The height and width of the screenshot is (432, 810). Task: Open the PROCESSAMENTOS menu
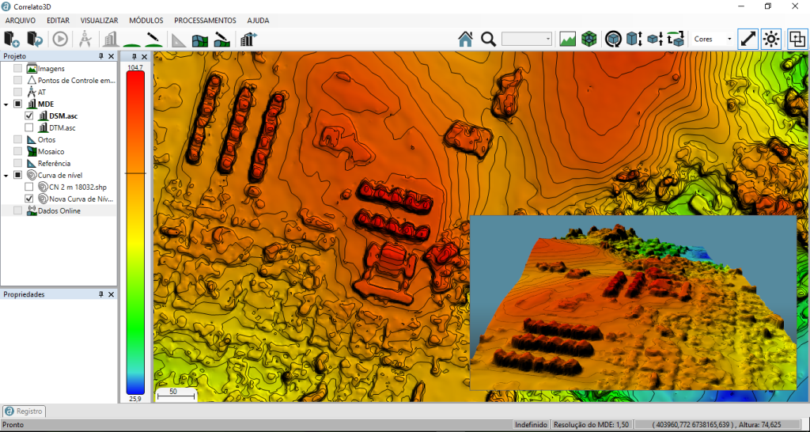tap(205, 20)
